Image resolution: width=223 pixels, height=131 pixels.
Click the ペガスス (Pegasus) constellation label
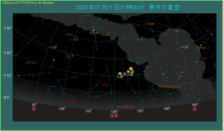[x=31, y=63]
